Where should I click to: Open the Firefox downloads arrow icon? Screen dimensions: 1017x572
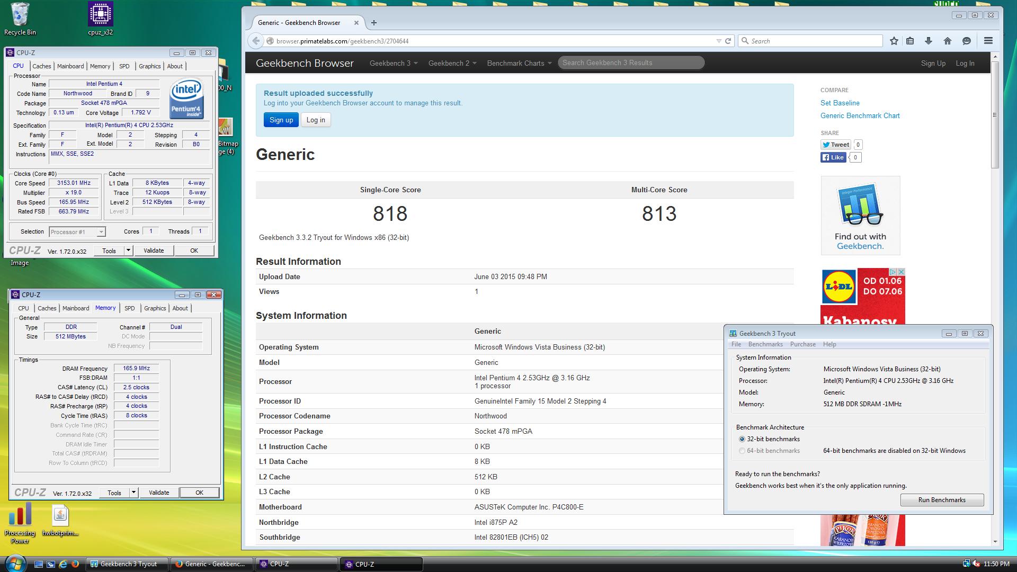coord(928,41)
